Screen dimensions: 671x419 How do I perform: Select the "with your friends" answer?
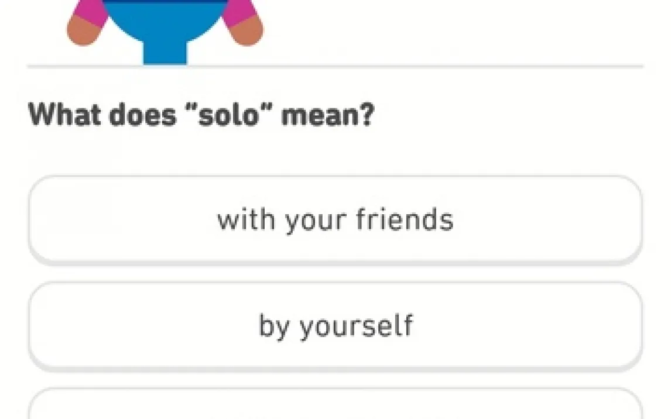pos(335,219)
